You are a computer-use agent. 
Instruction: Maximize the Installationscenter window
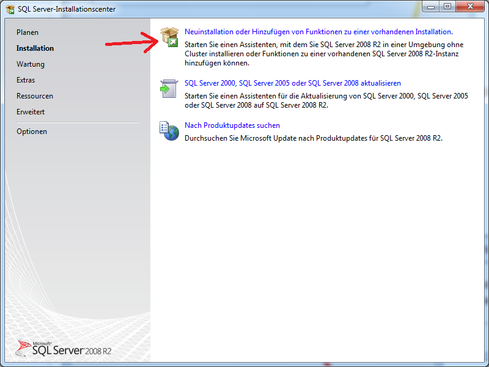pyautogui.click(x=447, y=7)
